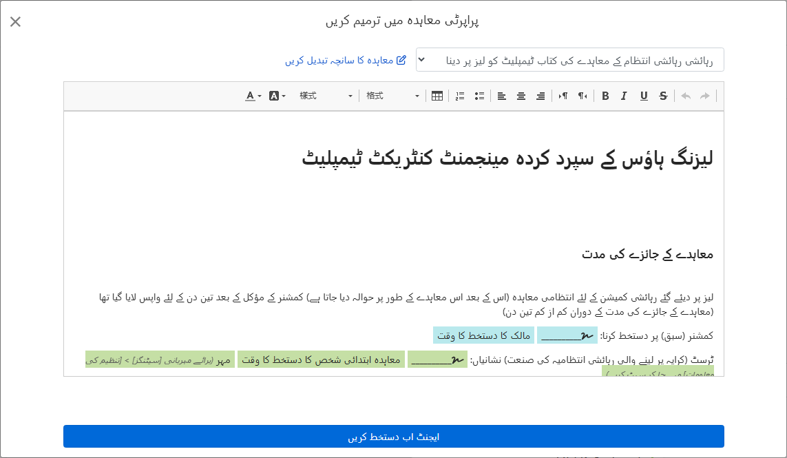Insert a table

[x=437, y=96]
